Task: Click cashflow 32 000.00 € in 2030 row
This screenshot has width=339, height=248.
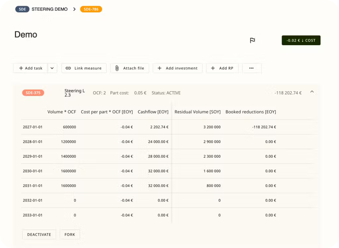Action: (158, 171)
